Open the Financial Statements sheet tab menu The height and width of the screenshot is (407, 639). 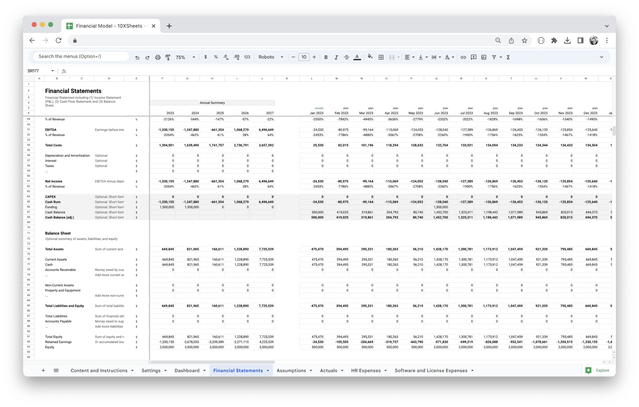click(268, 370)
